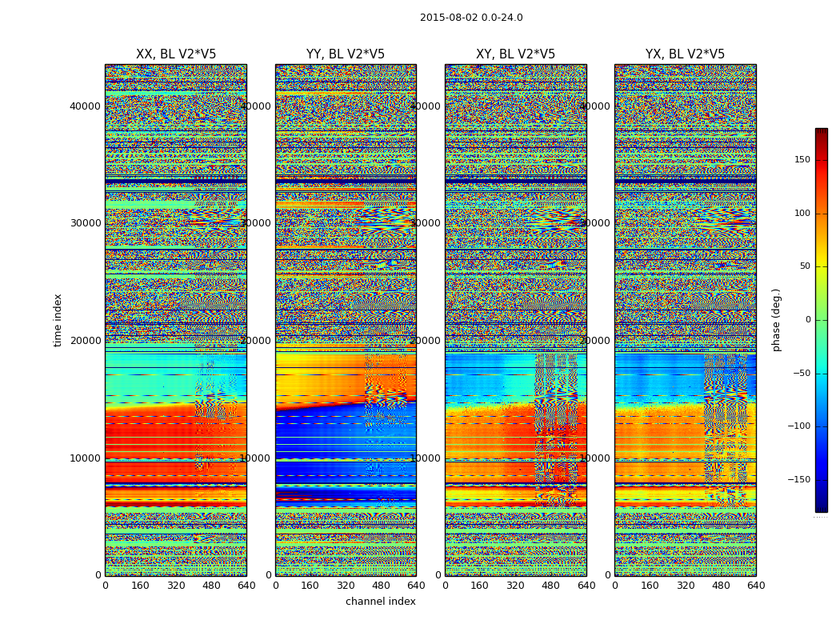Click y-axis tick '20000' of XX panel
840x640 pixels.
click(x=85, y=341)
